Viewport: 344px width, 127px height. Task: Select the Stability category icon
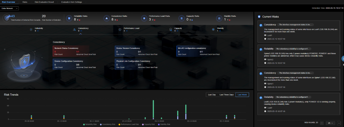pyautogui.click(x=213, y=29)
